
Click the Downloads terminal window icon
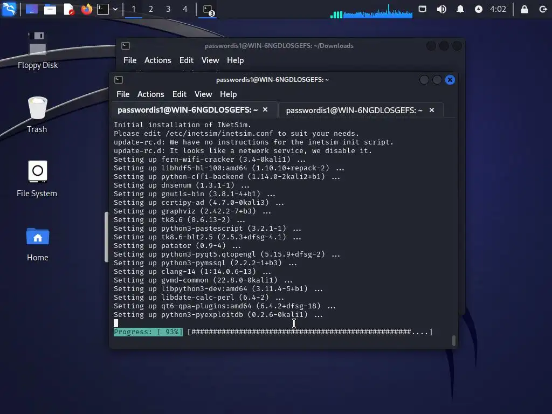pos(125,46)
